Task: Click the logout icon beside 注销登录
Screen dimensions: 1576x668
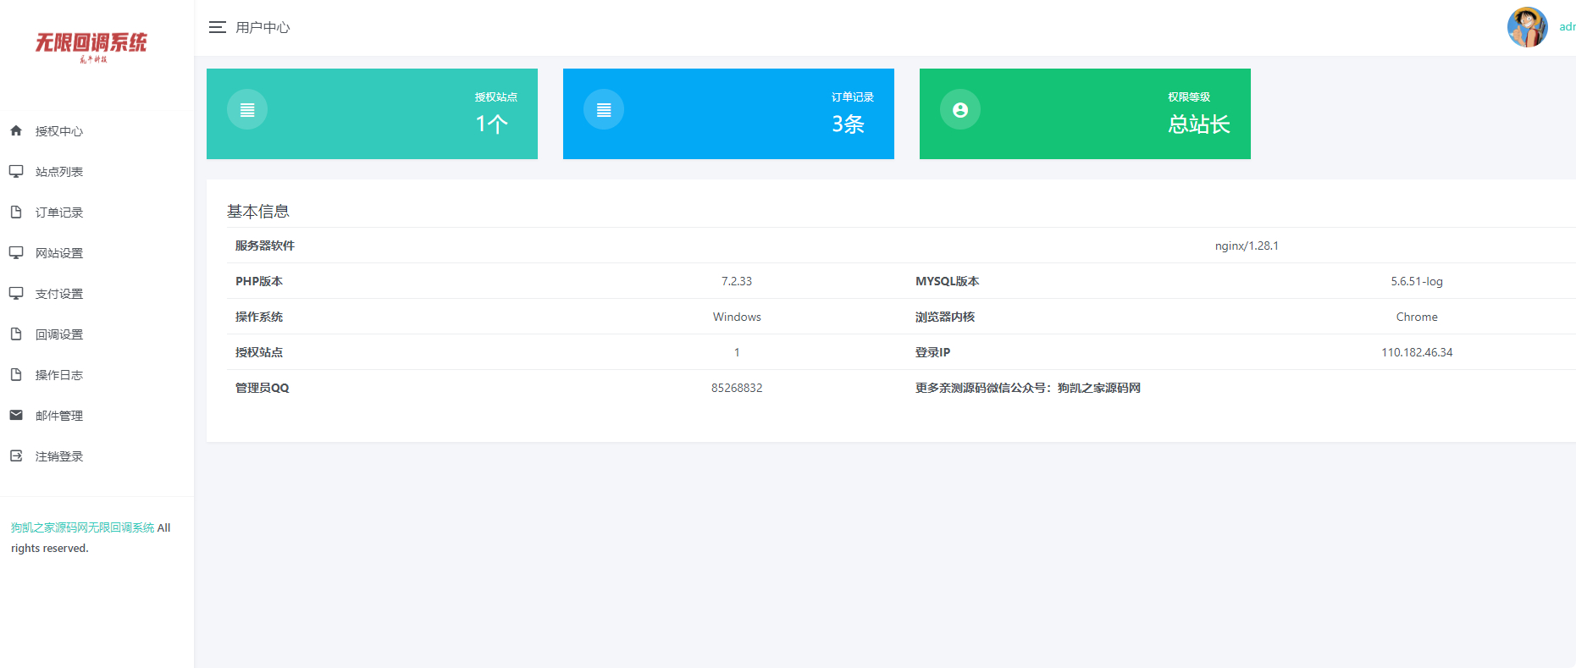Action: (x=16, y=455)
